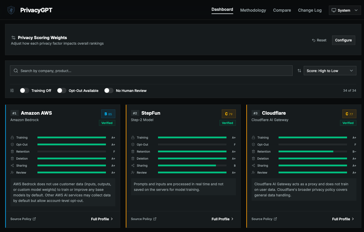This screenshot has width=364, height=232.
Task: Click the Opt-Out shield icon on StepFun card
Action: (x=133, y=144)
